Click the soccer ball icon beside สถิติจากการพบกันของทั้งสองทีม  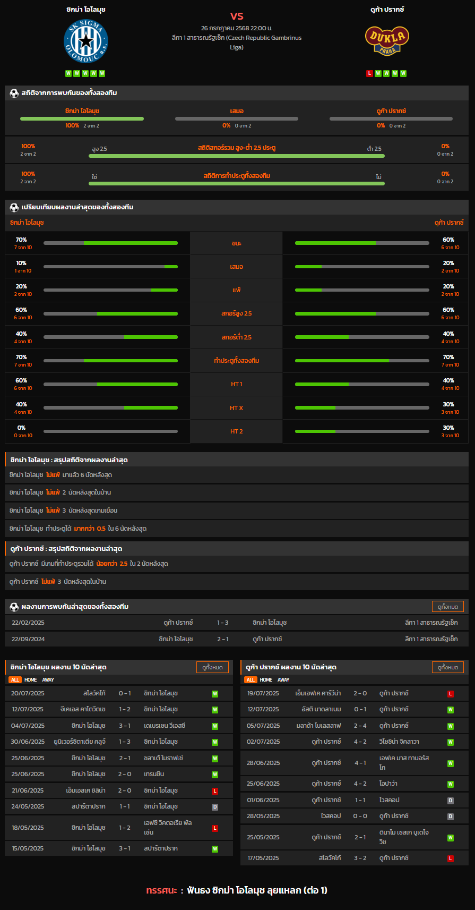14,93
